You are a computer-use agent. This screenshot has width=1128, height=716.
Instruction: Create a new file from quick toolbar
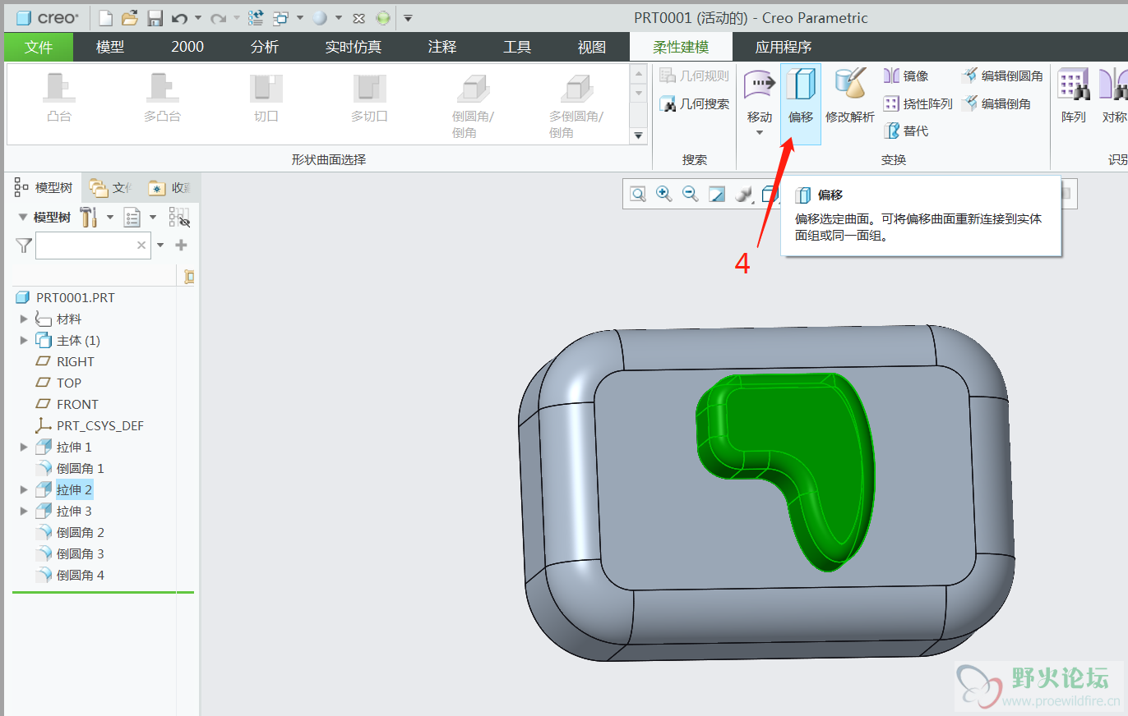[x=105, y=17]
